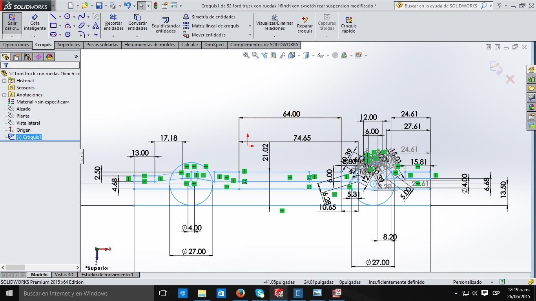Click Simetría de entidades mirror tool

coord(209,17)
